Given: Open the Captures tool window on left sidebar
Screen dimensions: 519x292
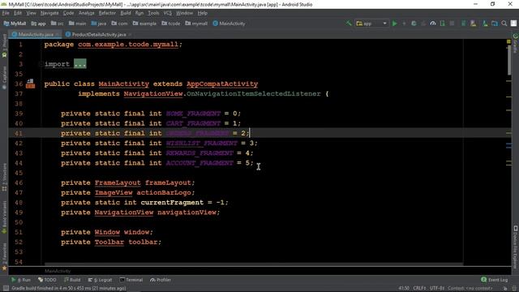Looking at the screenshot, I should pos(4,78).
